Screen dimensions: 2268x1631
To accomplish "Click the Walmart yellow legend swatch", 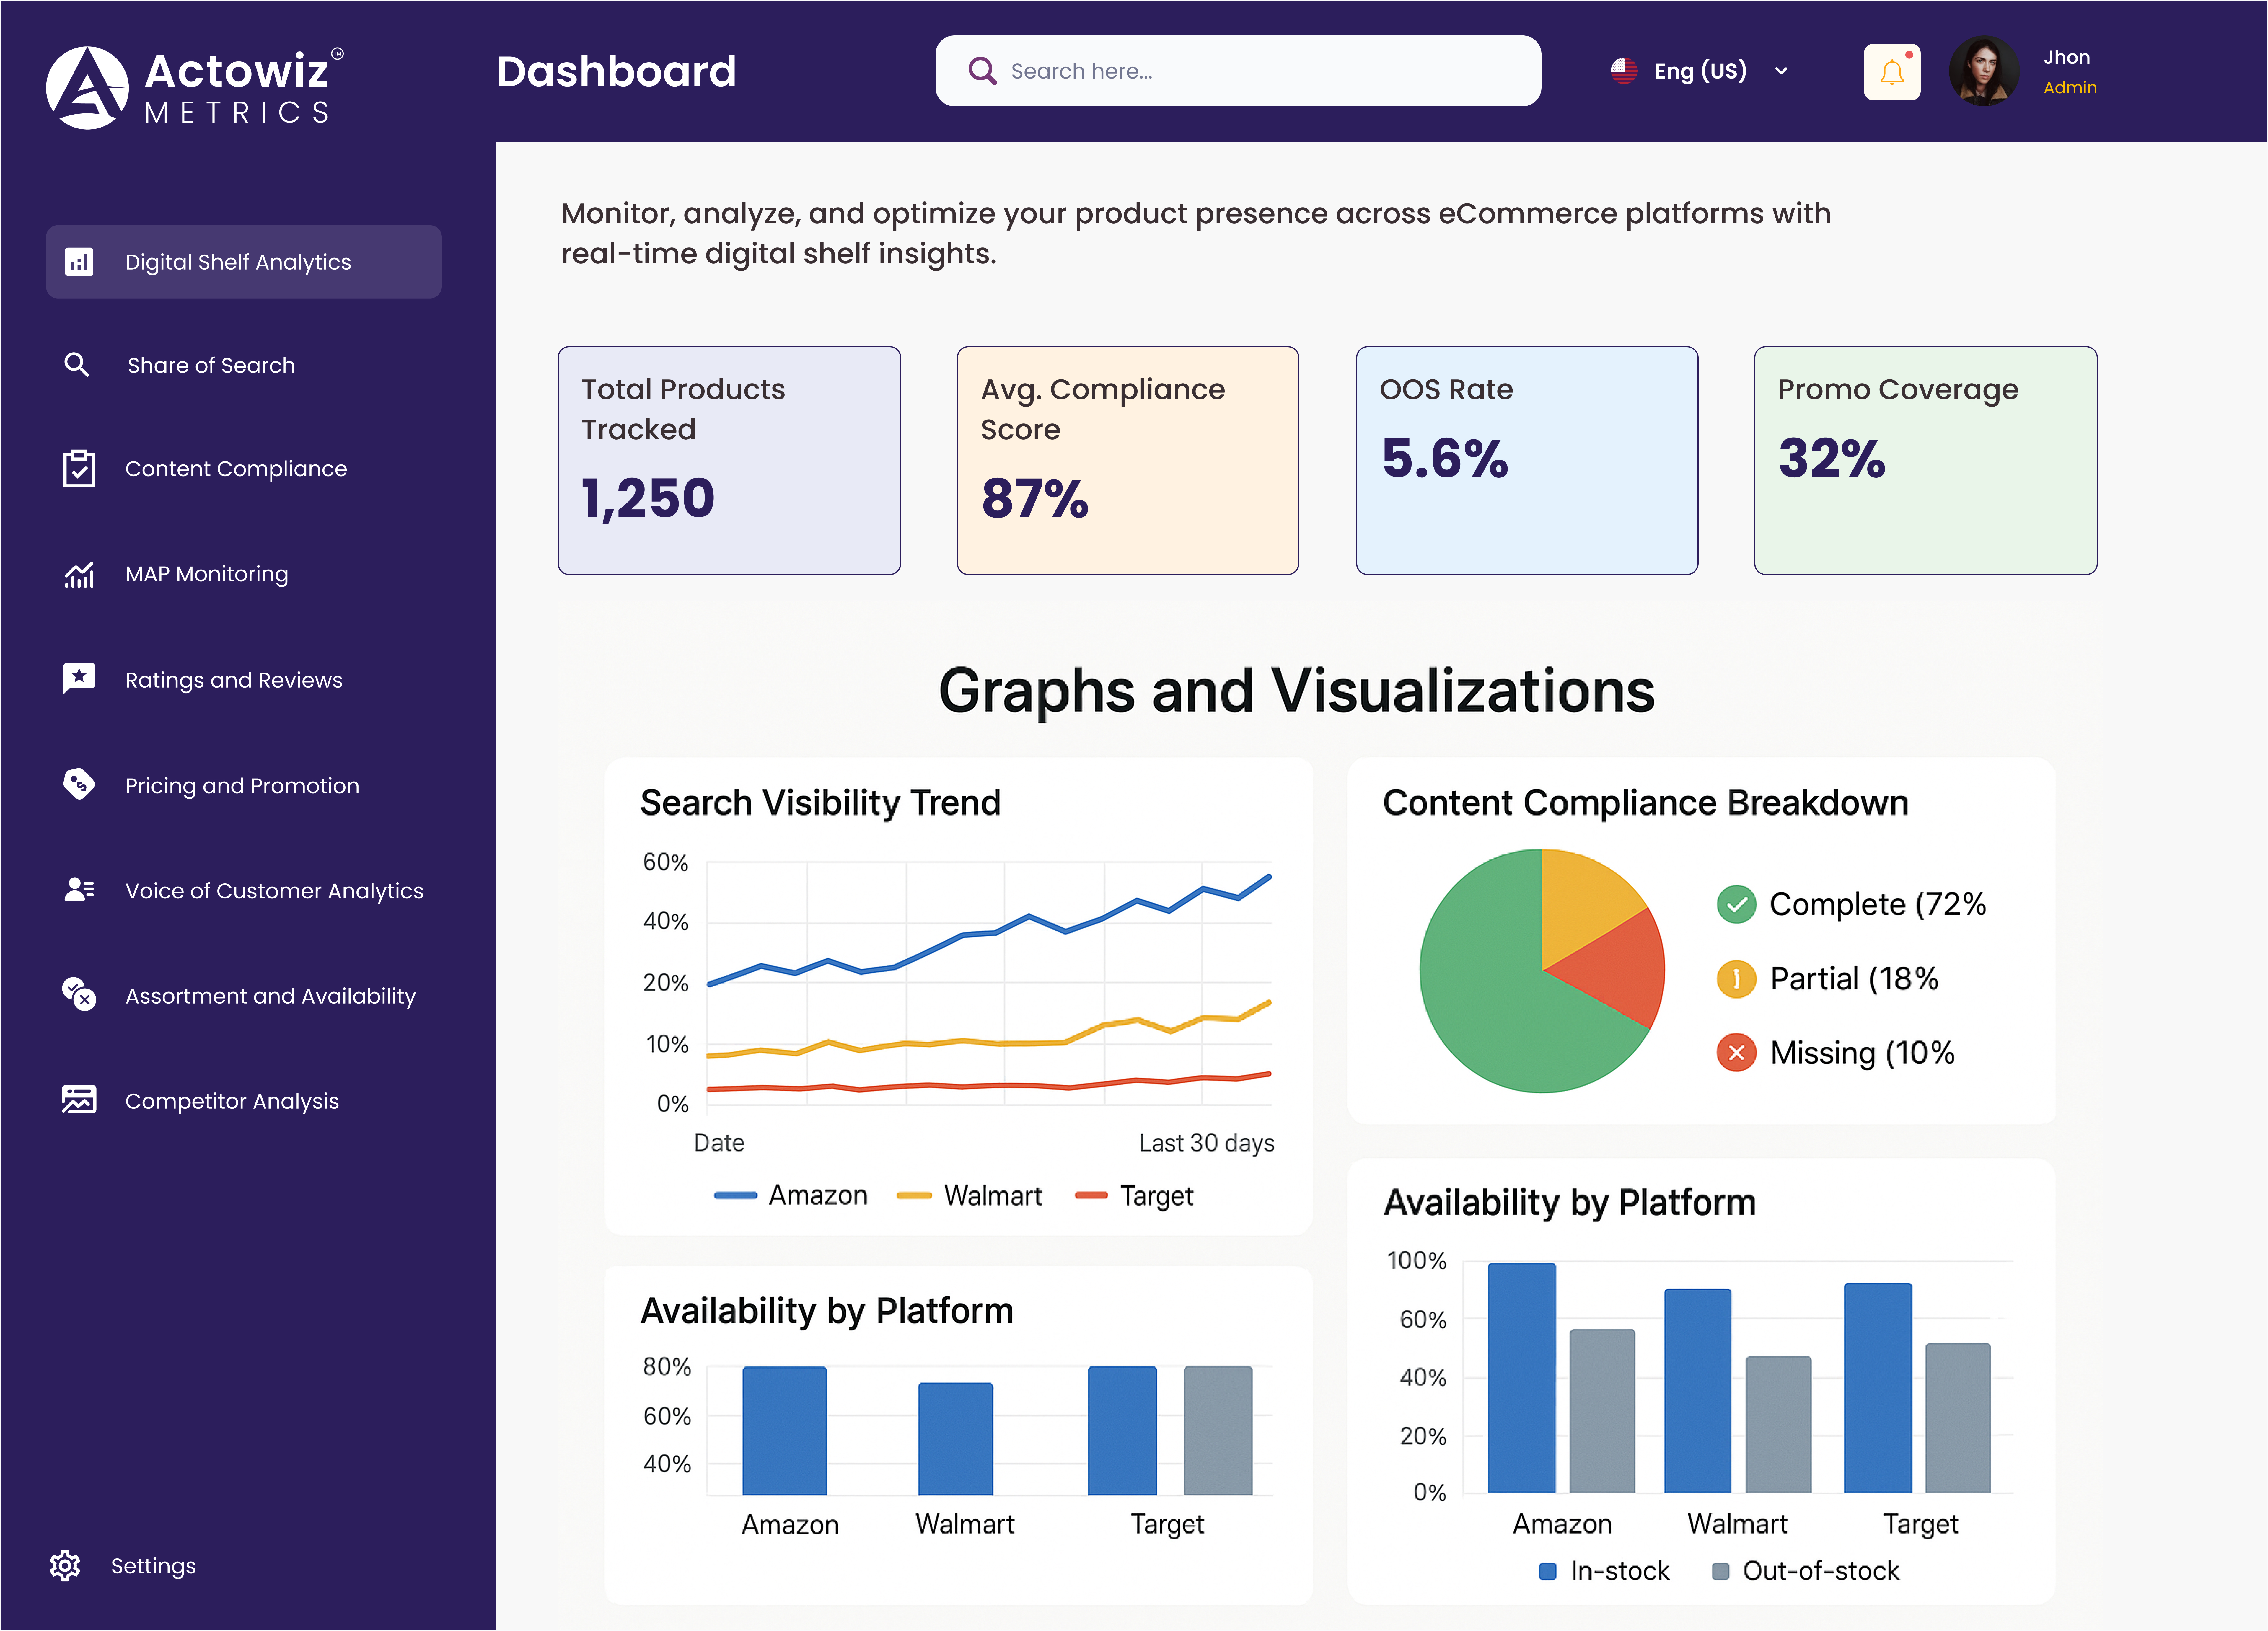I will [914, 1195].
